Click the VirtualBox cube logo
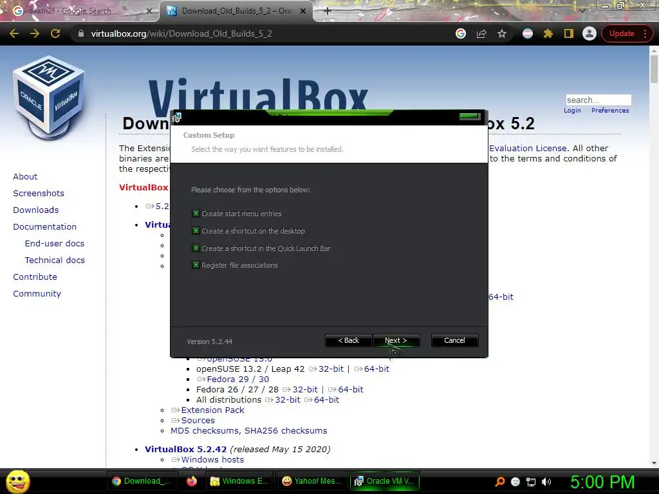659x494 pixels. (x=49, y=96)
